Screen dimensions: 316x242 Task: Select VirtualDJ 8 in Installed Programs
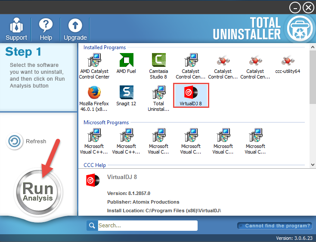point(191,95)
